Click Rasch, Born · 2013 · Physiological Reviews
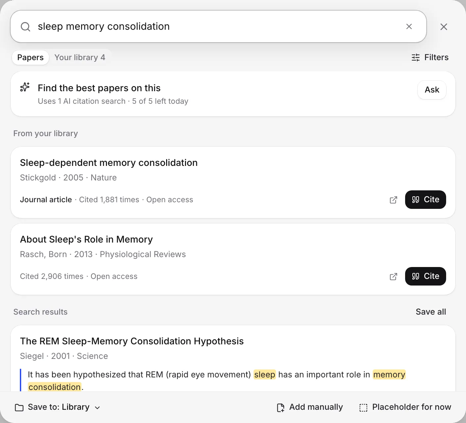The height and width of the screenshot is (423, 466). [x=103, y=254]
